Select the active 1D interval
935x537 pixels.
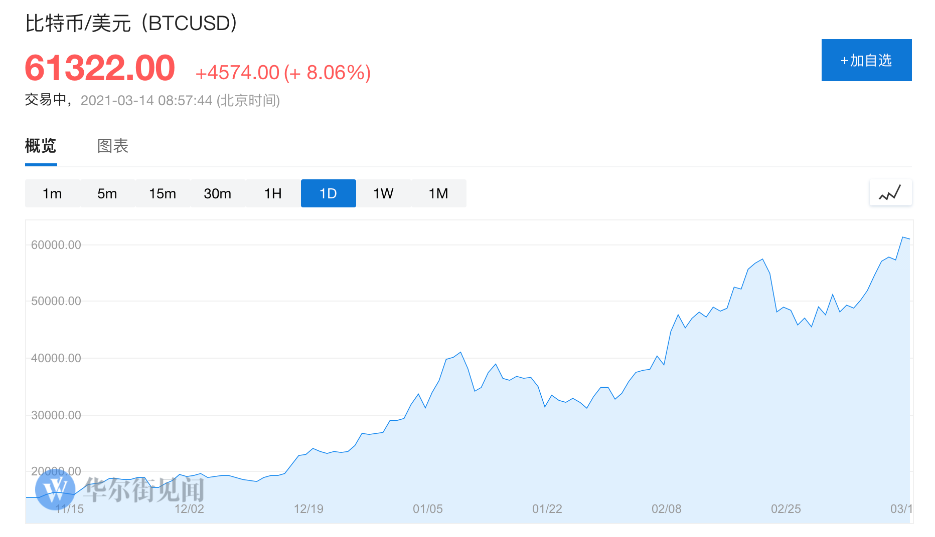[x=328, y=193]
